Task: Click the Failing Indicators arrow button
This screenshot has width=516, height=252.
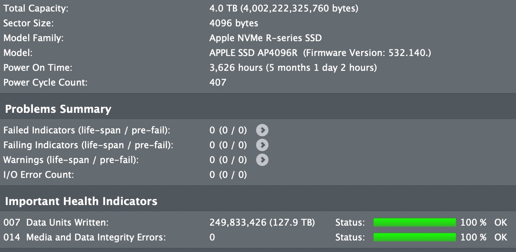Action: 262,145
